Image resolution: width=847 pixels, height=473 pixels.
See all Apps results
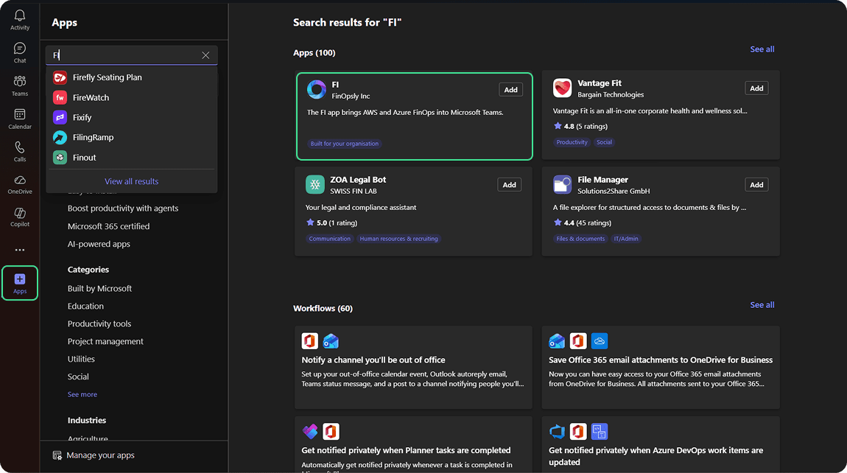[x=762, y=49]
